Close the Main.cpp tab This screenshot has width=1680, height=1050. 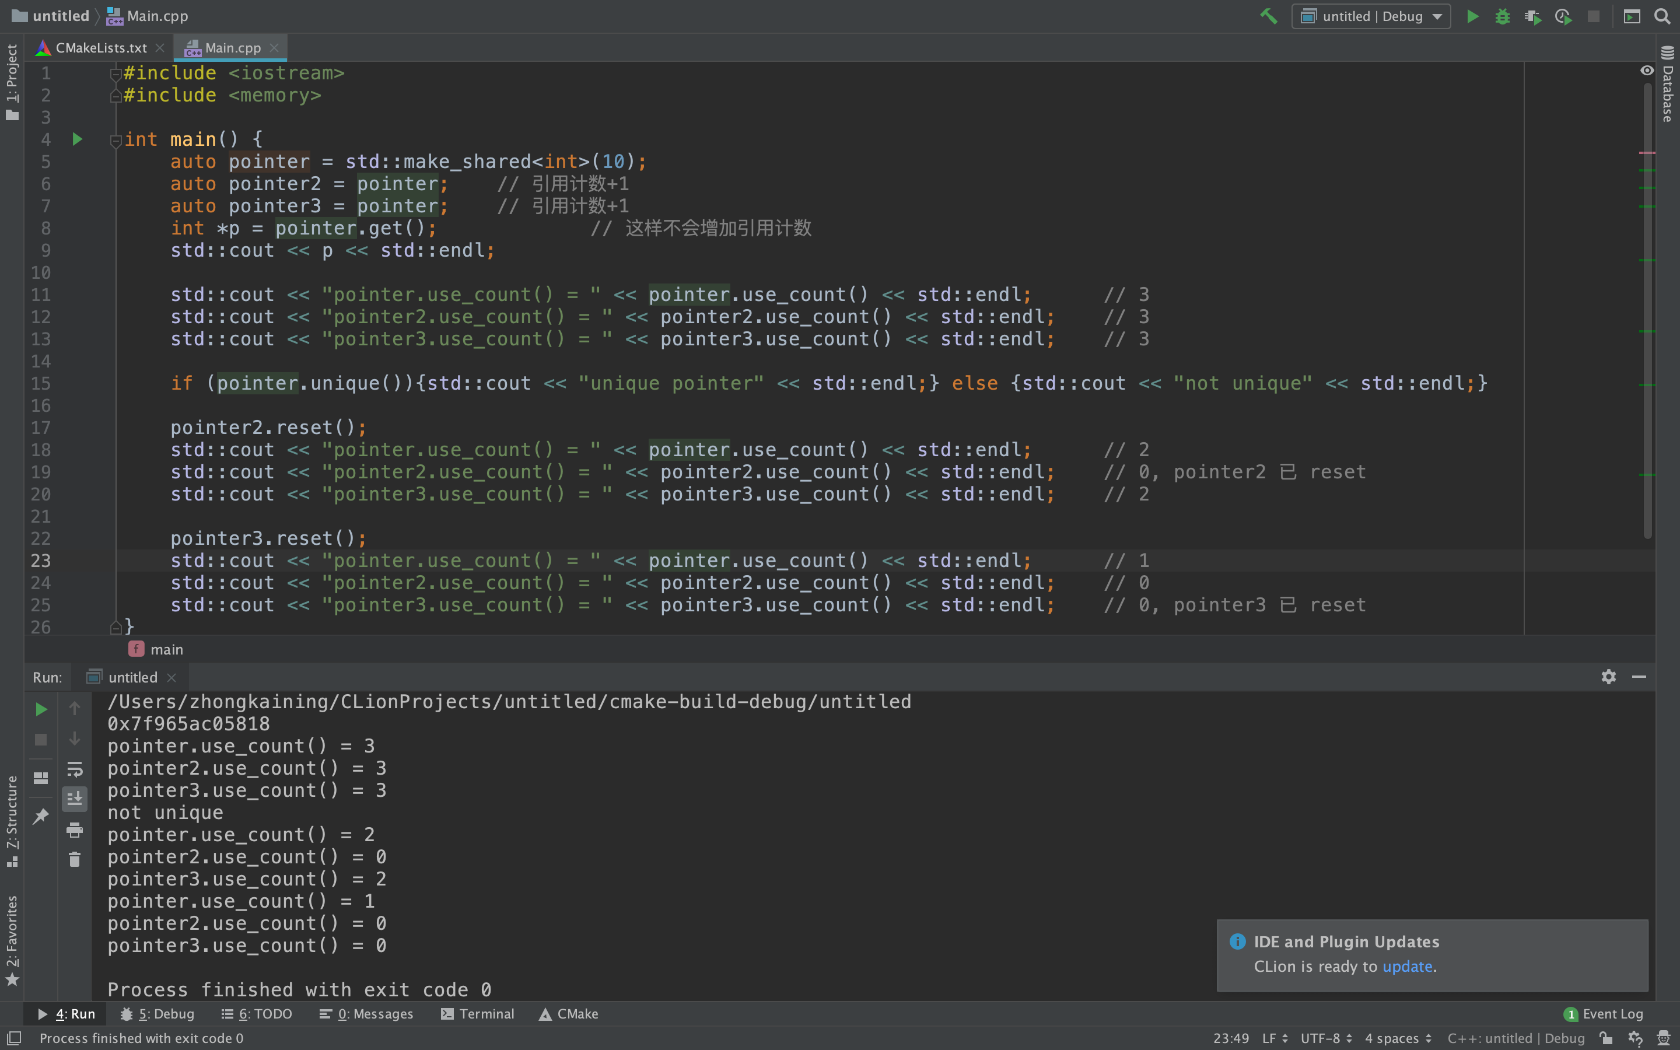(274, 47)
